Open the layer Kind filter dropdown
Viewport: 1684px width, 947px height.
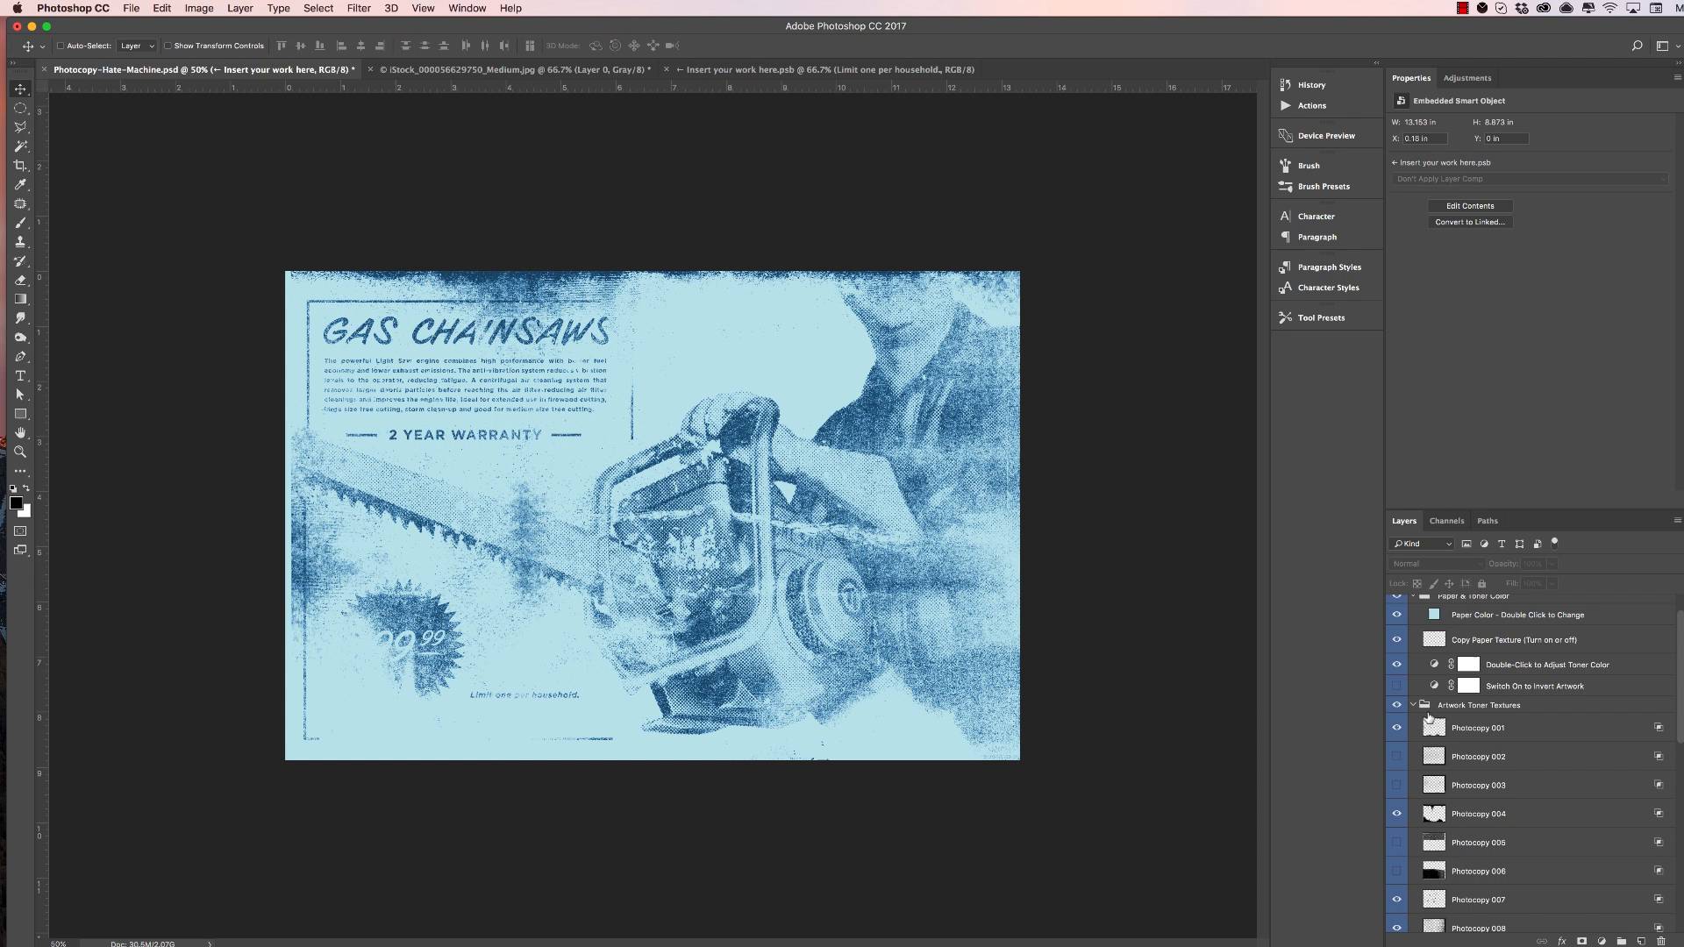coord(1423,544)
